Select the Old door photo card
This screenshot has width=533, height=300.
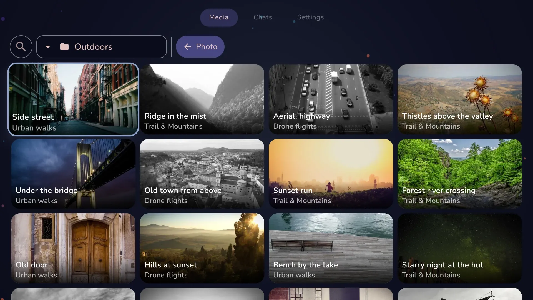click(x=73, y=248)
